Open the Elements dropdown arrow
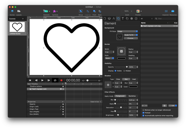Viewport: 186px width, 128px height. 50,11
